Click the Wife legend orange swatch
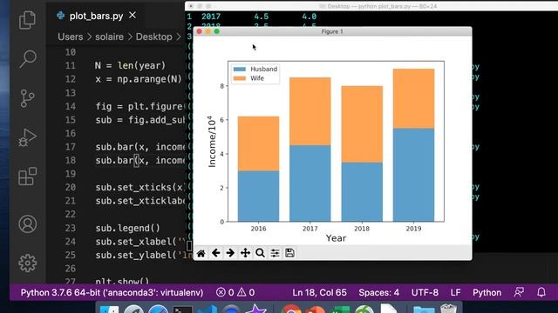Screen dimensions: 558x313 point(240,78)
